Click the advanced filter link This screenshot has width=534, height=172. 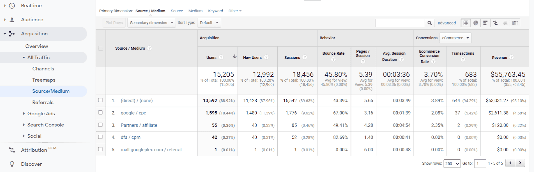447,23
